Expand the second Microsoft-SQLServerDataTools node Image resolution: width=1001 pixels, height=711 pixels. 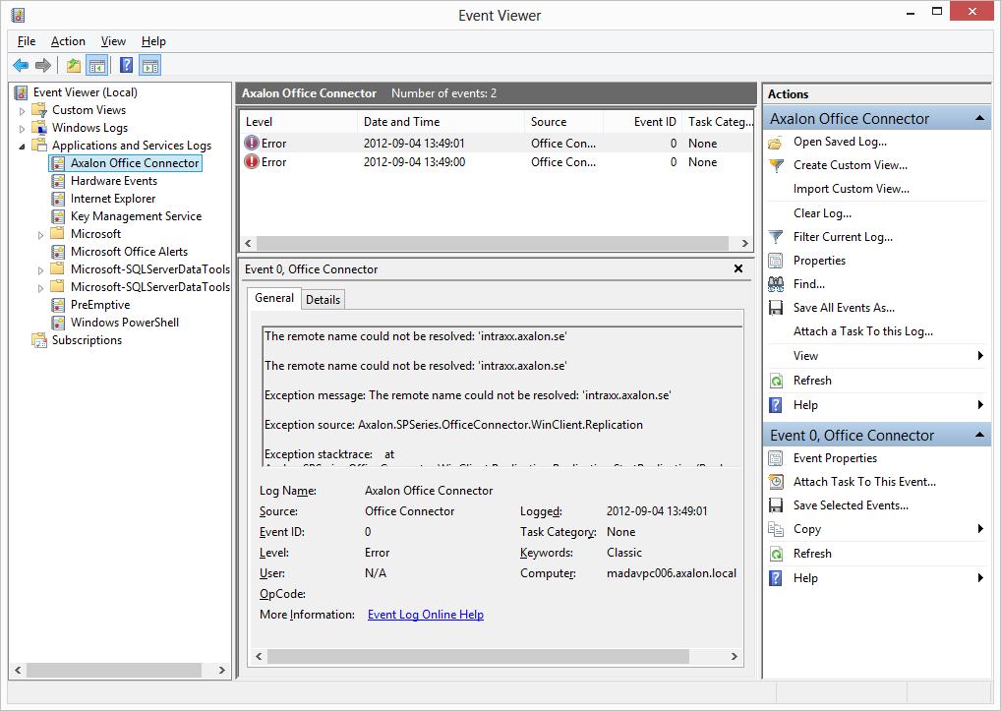pos(41,288)
